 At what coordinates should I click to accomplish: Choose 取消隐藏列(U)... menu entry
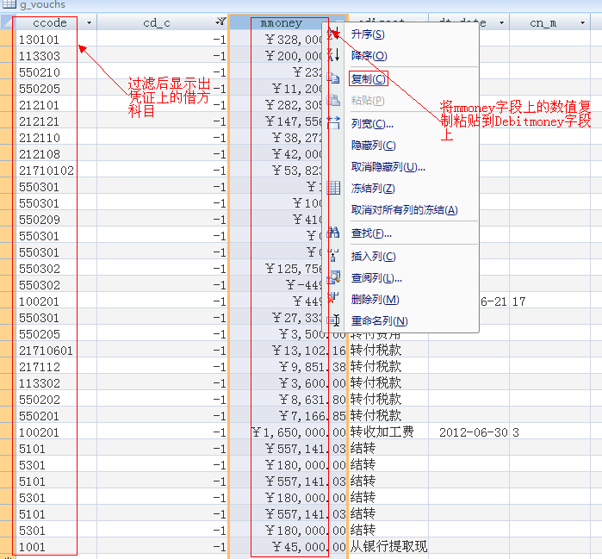pyautogui.click(x=388, y=166)
